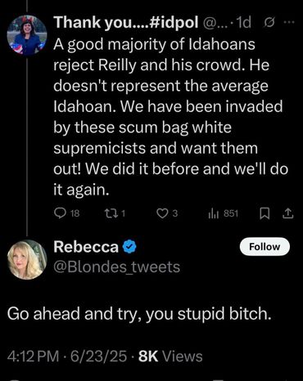
Task: Share the tweet using the upload arrow icon
Action: click(x=288, y=213)
